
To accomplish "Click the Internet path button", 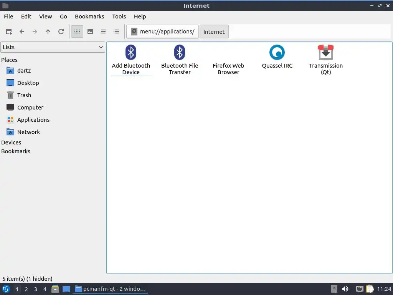I will (x=214, y=31).
